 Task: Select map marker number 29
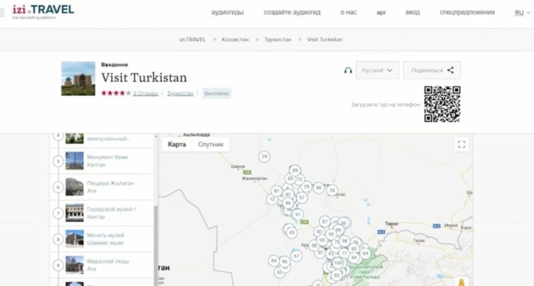coord(307,186)
